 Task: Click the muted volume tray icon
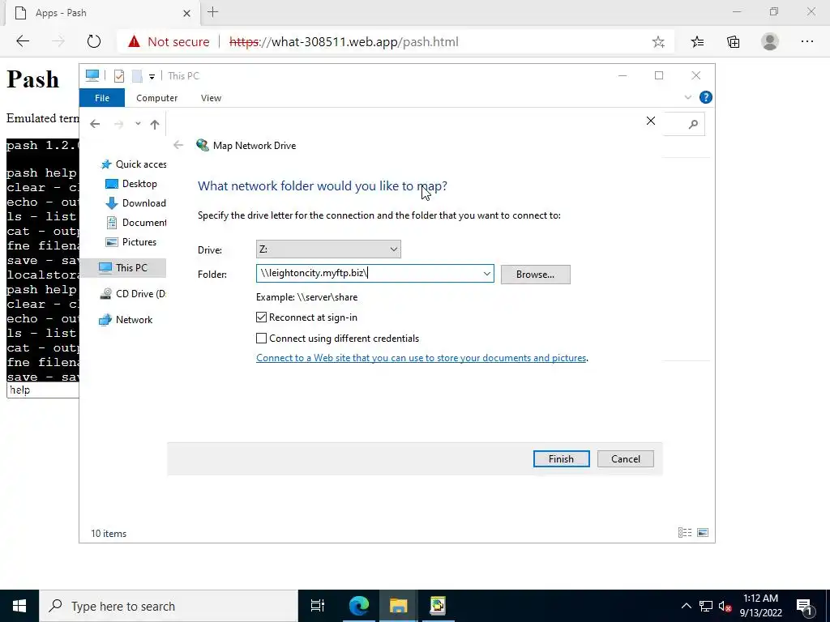[x=725, y=606]
